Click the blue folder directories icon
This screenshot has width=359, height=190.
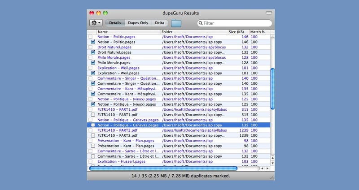click(176, 23)
